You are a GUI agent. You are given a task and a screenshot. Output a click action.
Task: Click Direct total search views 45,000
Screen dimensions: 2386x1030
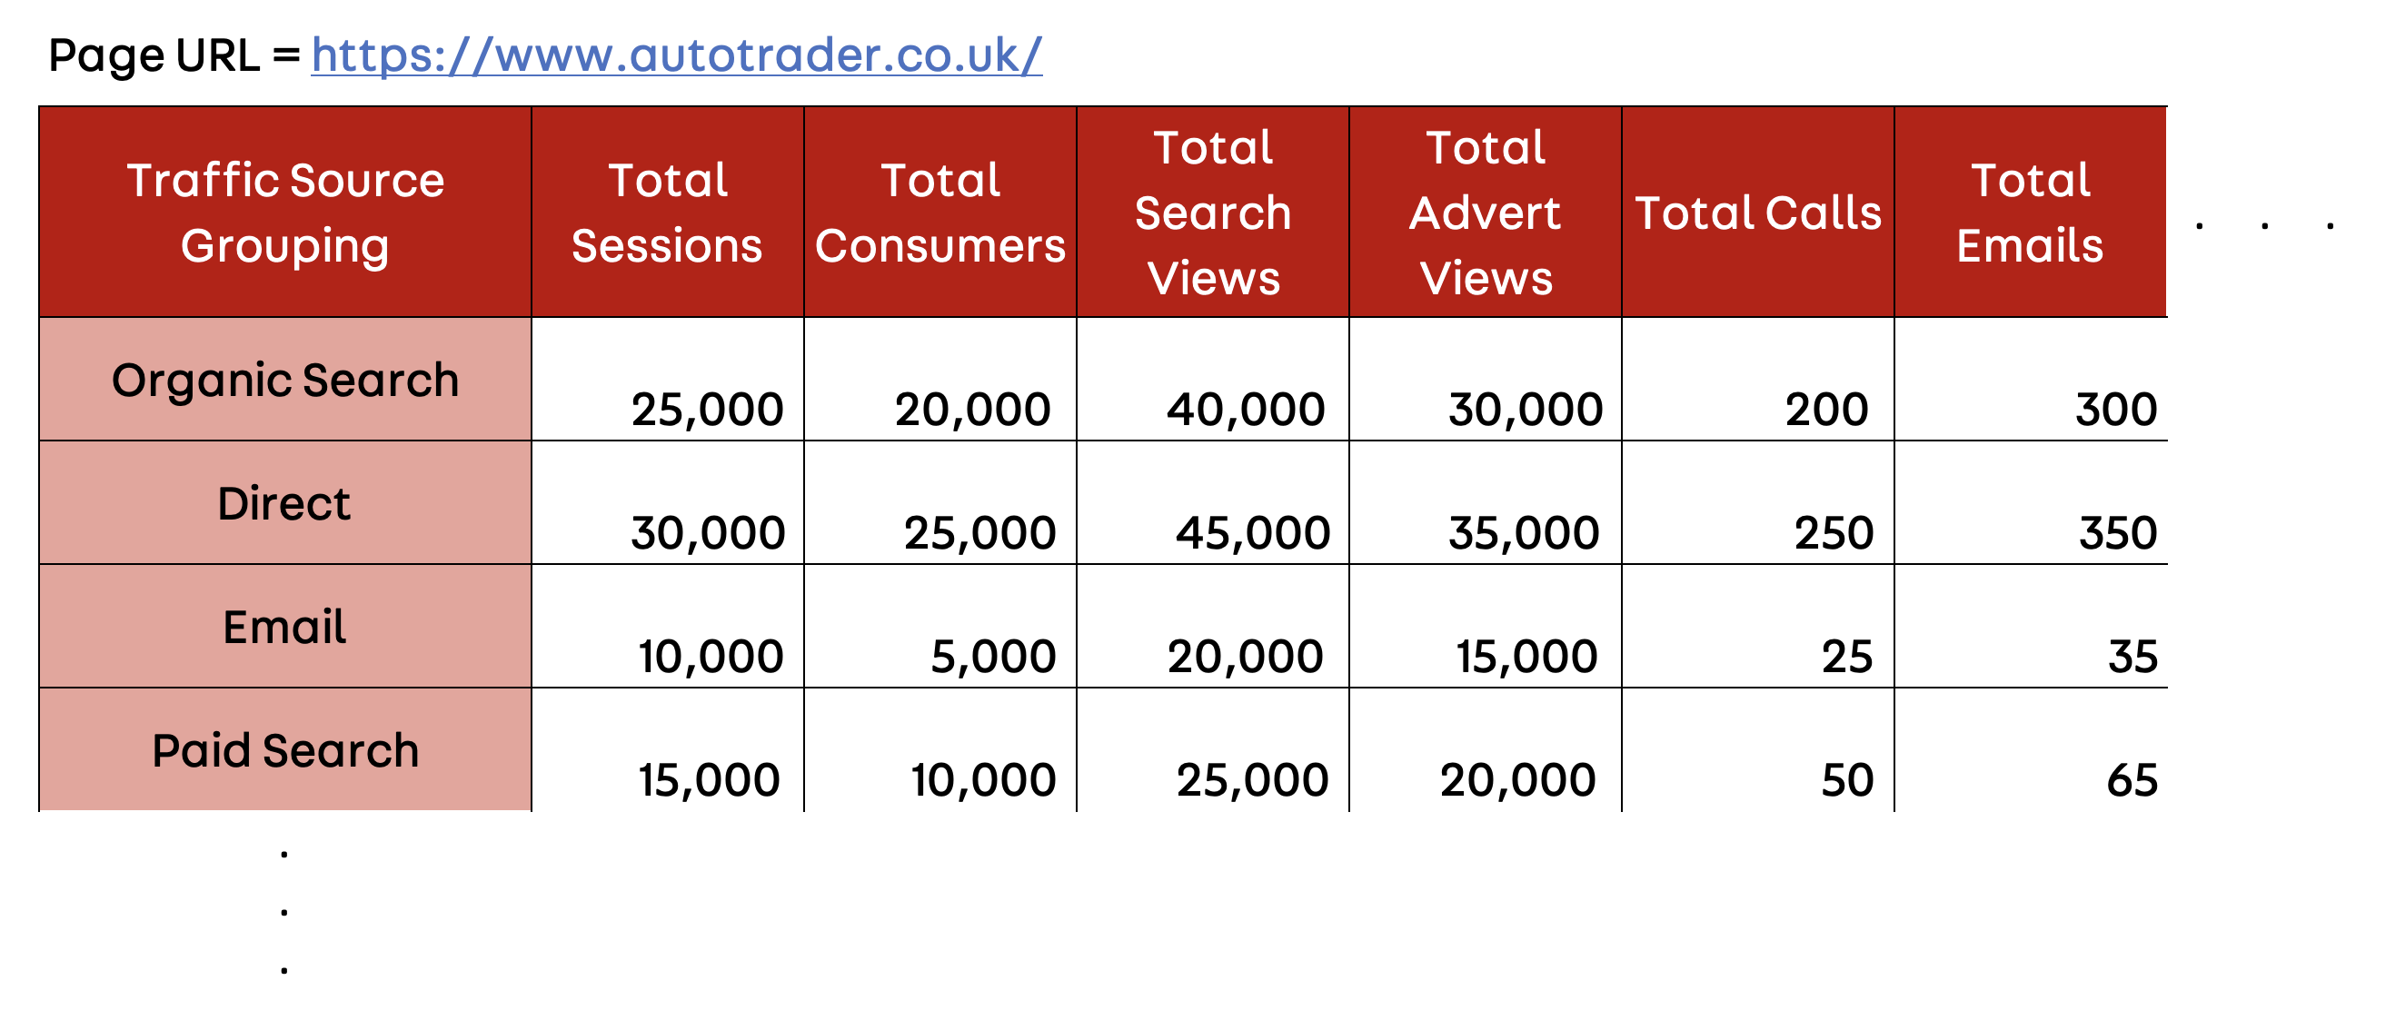pos(1252,532)
